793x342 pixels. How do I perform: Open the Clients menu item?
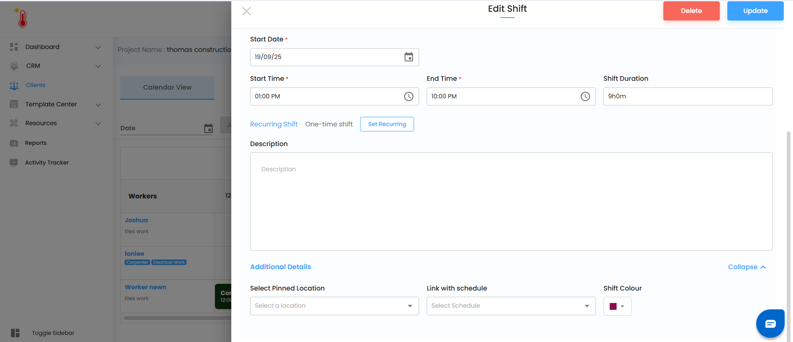pyautogui.click(x=36, y=85)
